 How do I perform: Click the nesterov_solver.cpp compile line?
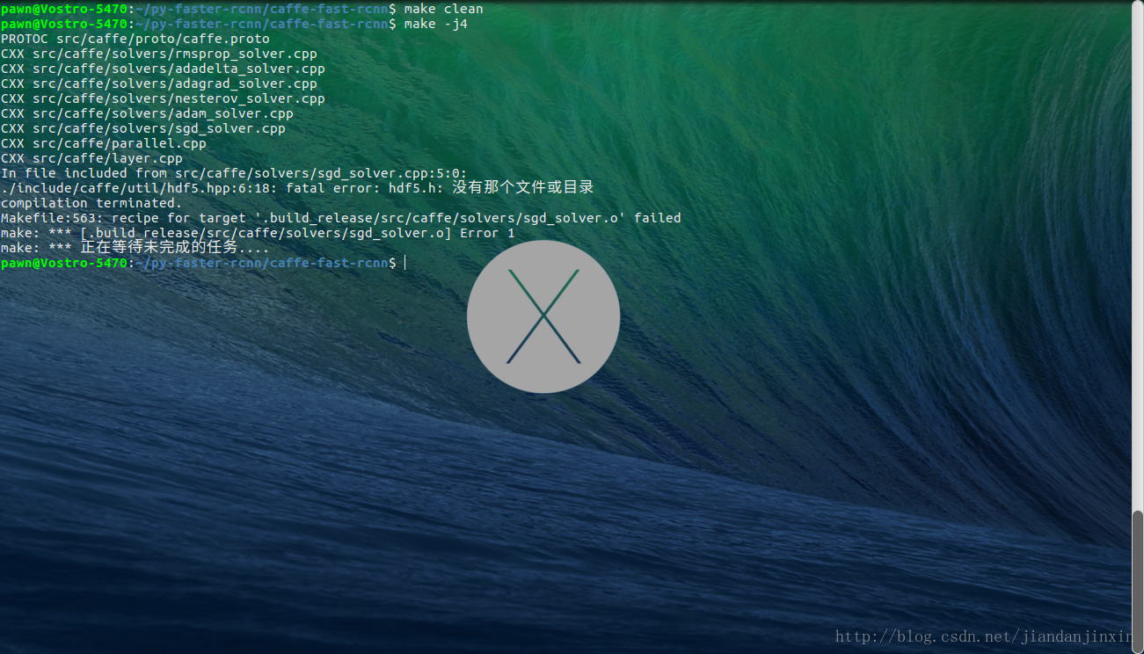pos(163,98)
